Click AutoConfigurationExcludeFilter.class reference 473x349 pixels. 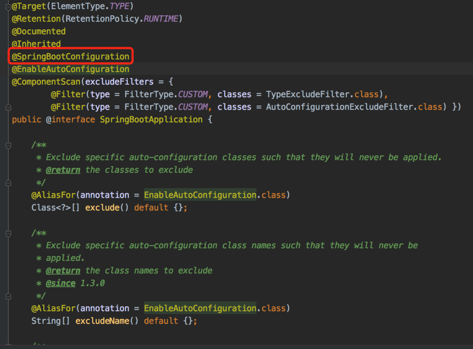click(354, 107)
